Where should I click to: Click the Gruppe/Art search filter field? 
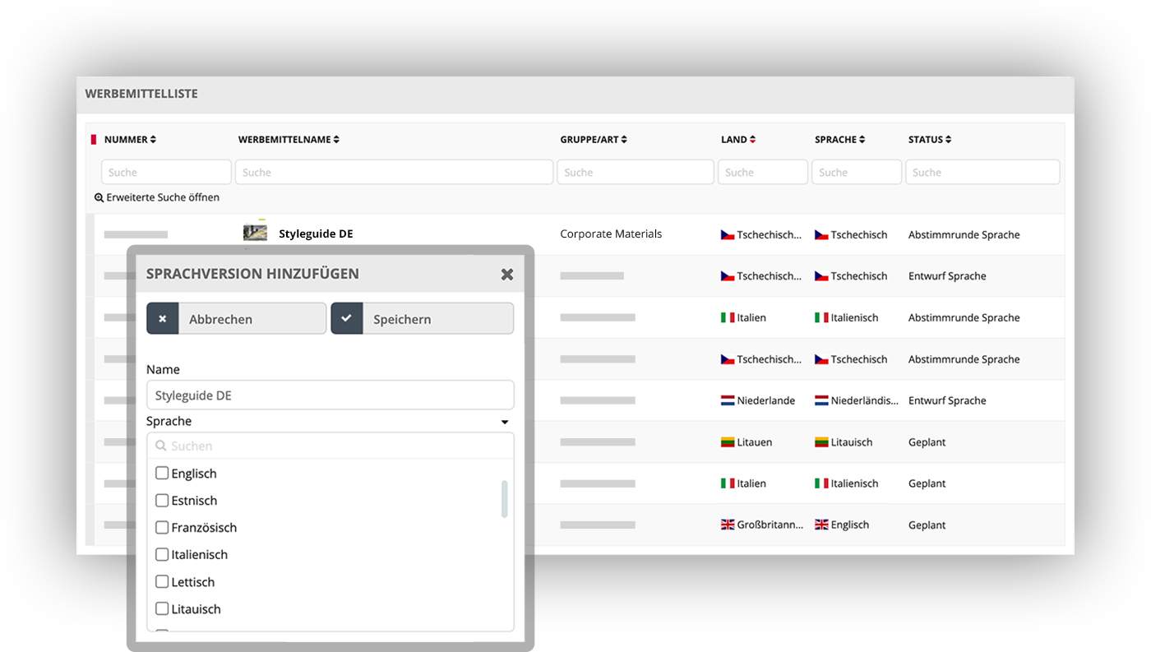click(x=636, y=172)
